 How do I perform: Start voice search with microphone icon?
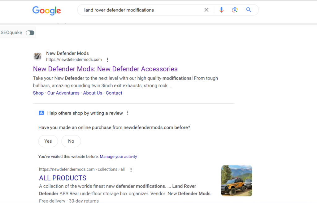pos(221,10)
